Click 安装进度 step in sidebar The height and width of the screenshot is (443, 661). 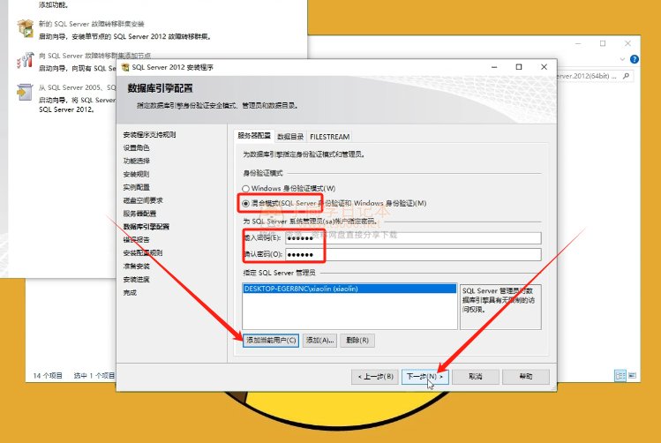[136, 280]
